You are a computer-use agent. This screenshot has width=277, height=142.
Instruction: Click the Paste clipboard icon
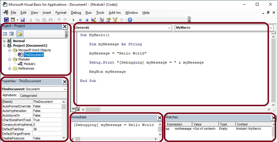(x=44, y=19)
